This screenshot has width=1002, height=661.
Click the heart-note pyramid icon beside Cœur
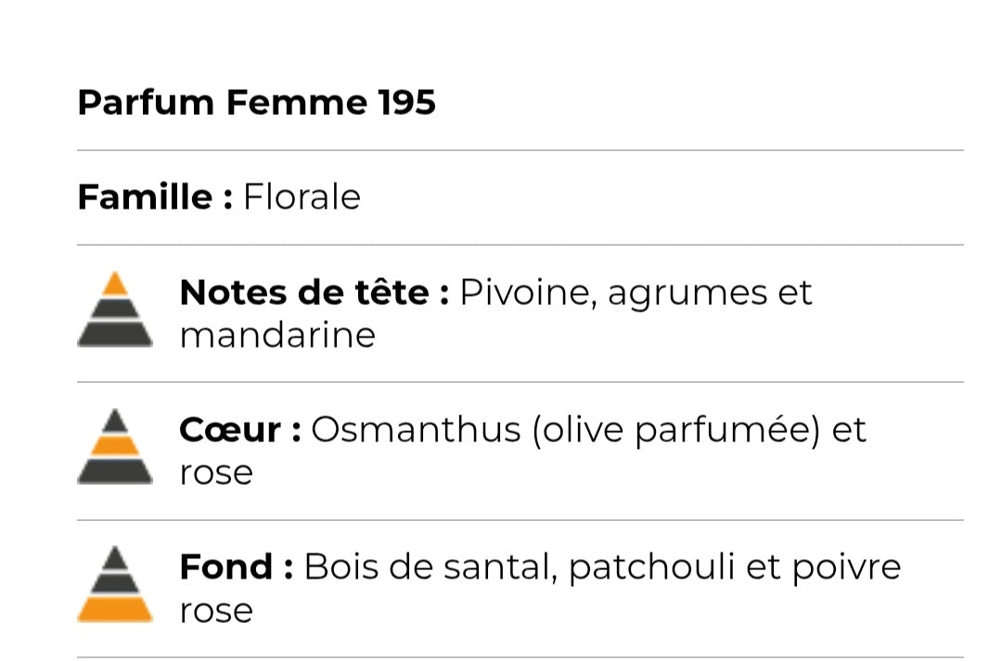click(115, 448)
